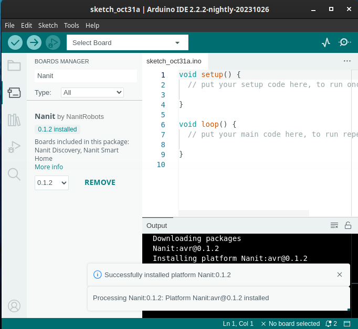Open the Debug sidebar panel
This screenshot has height=329, width=358.
click(14, 147)
